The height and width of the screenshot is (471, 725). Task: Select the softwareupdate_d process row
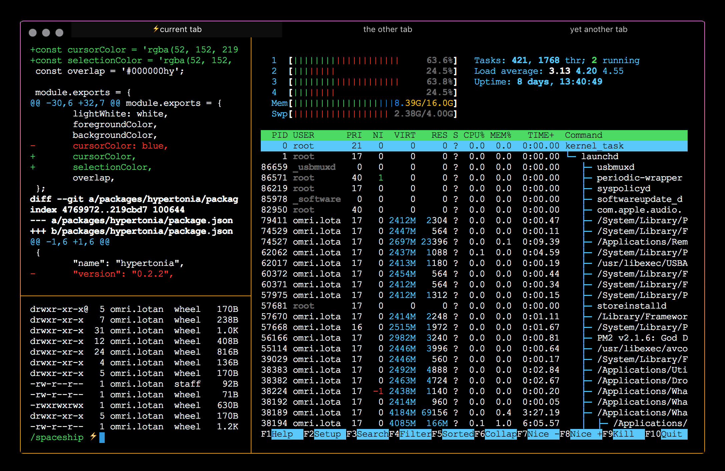click(474, 199)
